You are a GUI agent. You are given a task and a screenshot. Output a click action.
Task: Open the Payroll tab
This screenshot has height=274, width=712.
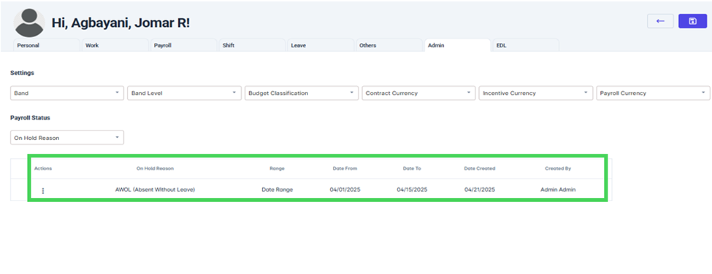coord(183,45)
